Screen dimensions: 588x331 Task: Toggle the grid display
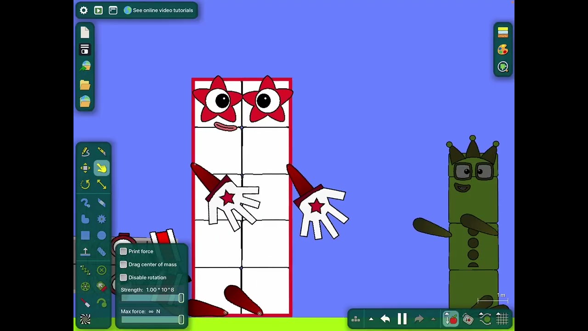[502, 319]
